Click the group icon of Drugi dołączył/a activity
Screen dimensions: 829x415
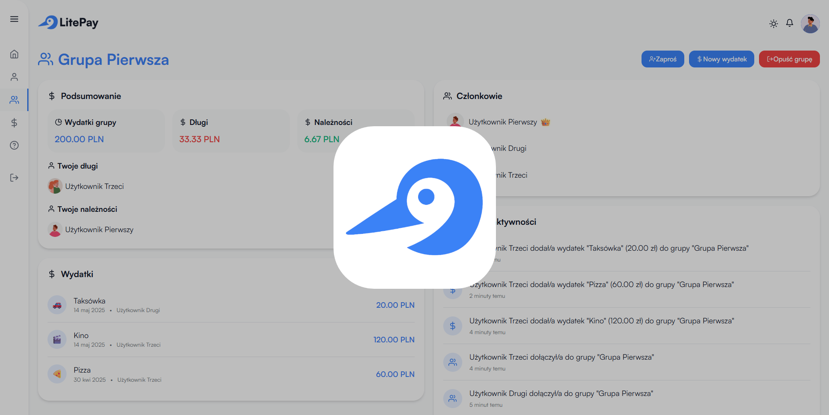[453, 399]
